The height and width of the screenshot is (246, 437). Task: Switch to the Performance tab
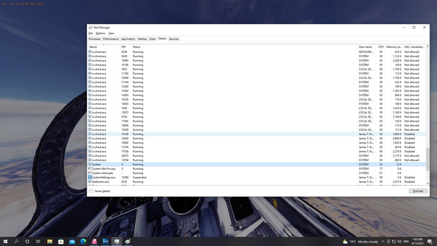(111, 39)
